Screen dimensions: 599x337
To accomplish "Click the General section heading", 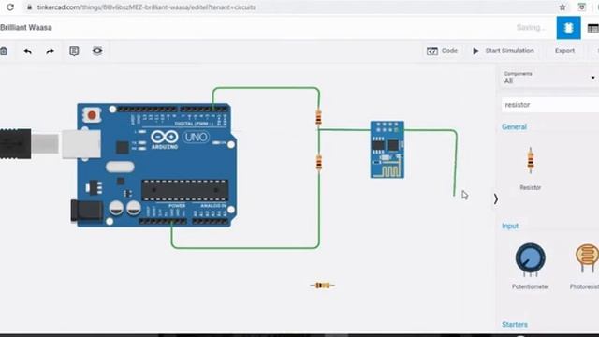I will [x=514, y=127].
